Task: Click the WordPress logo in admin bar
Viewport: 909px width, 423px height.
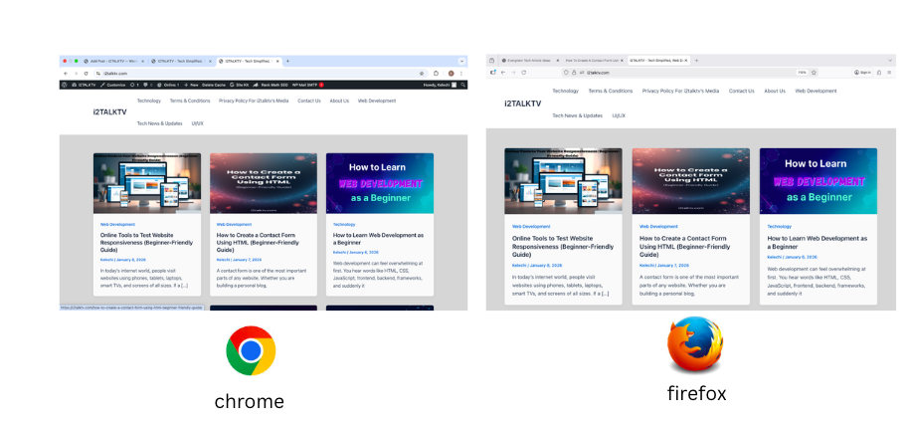Action: 64,86
